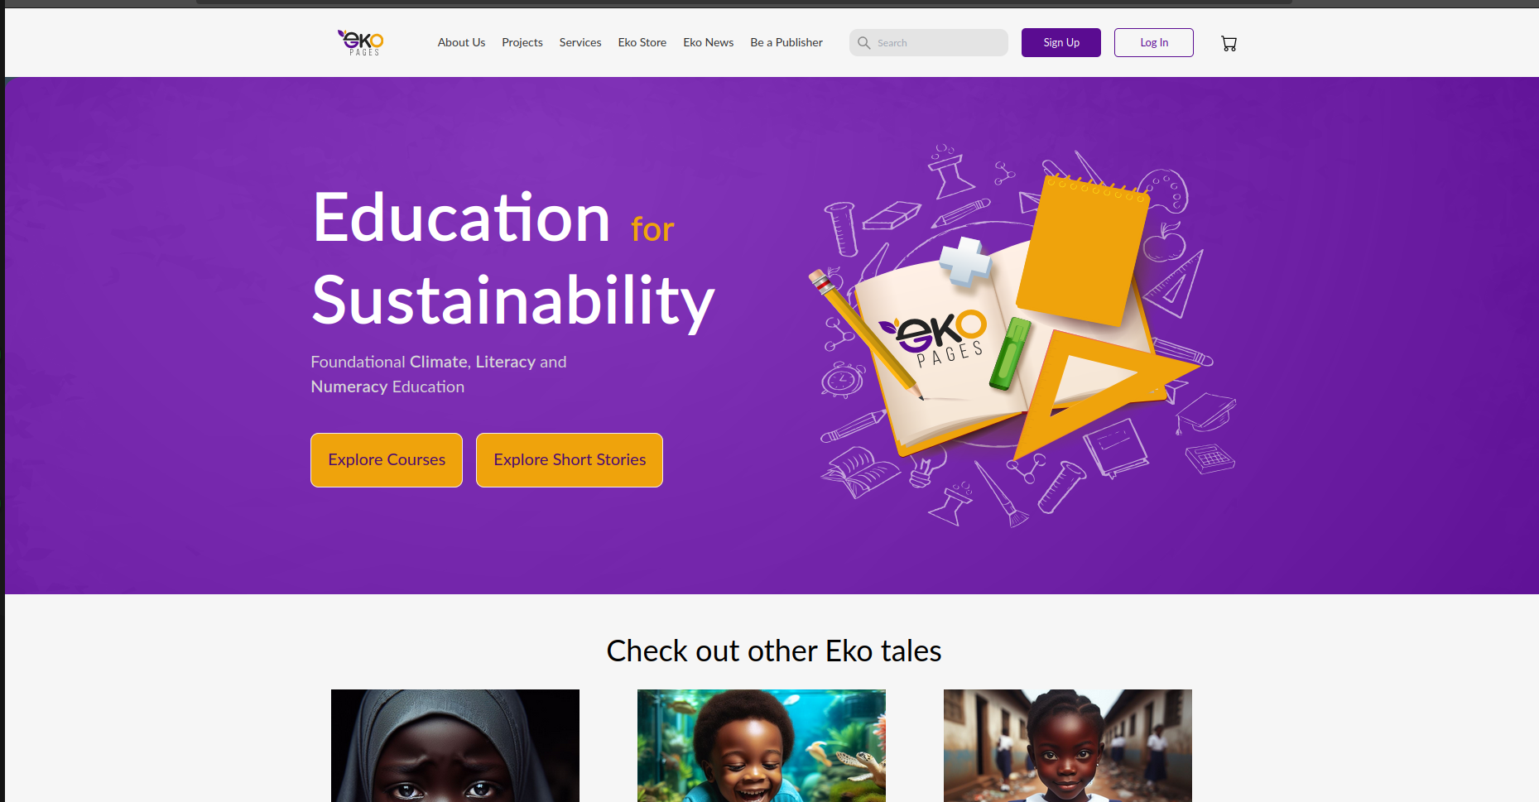Click the "Check out other Eko tales" heading
The height and width of the screenshot is (802, 1539).
pos(774,651)
